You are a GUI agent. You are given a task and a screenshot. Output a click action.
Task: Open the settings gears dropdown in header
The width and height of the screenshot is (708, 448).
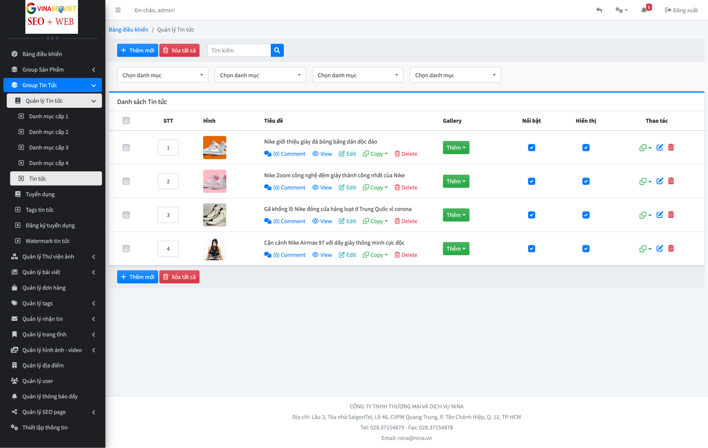pyautogui.click(x=622, y=10)
